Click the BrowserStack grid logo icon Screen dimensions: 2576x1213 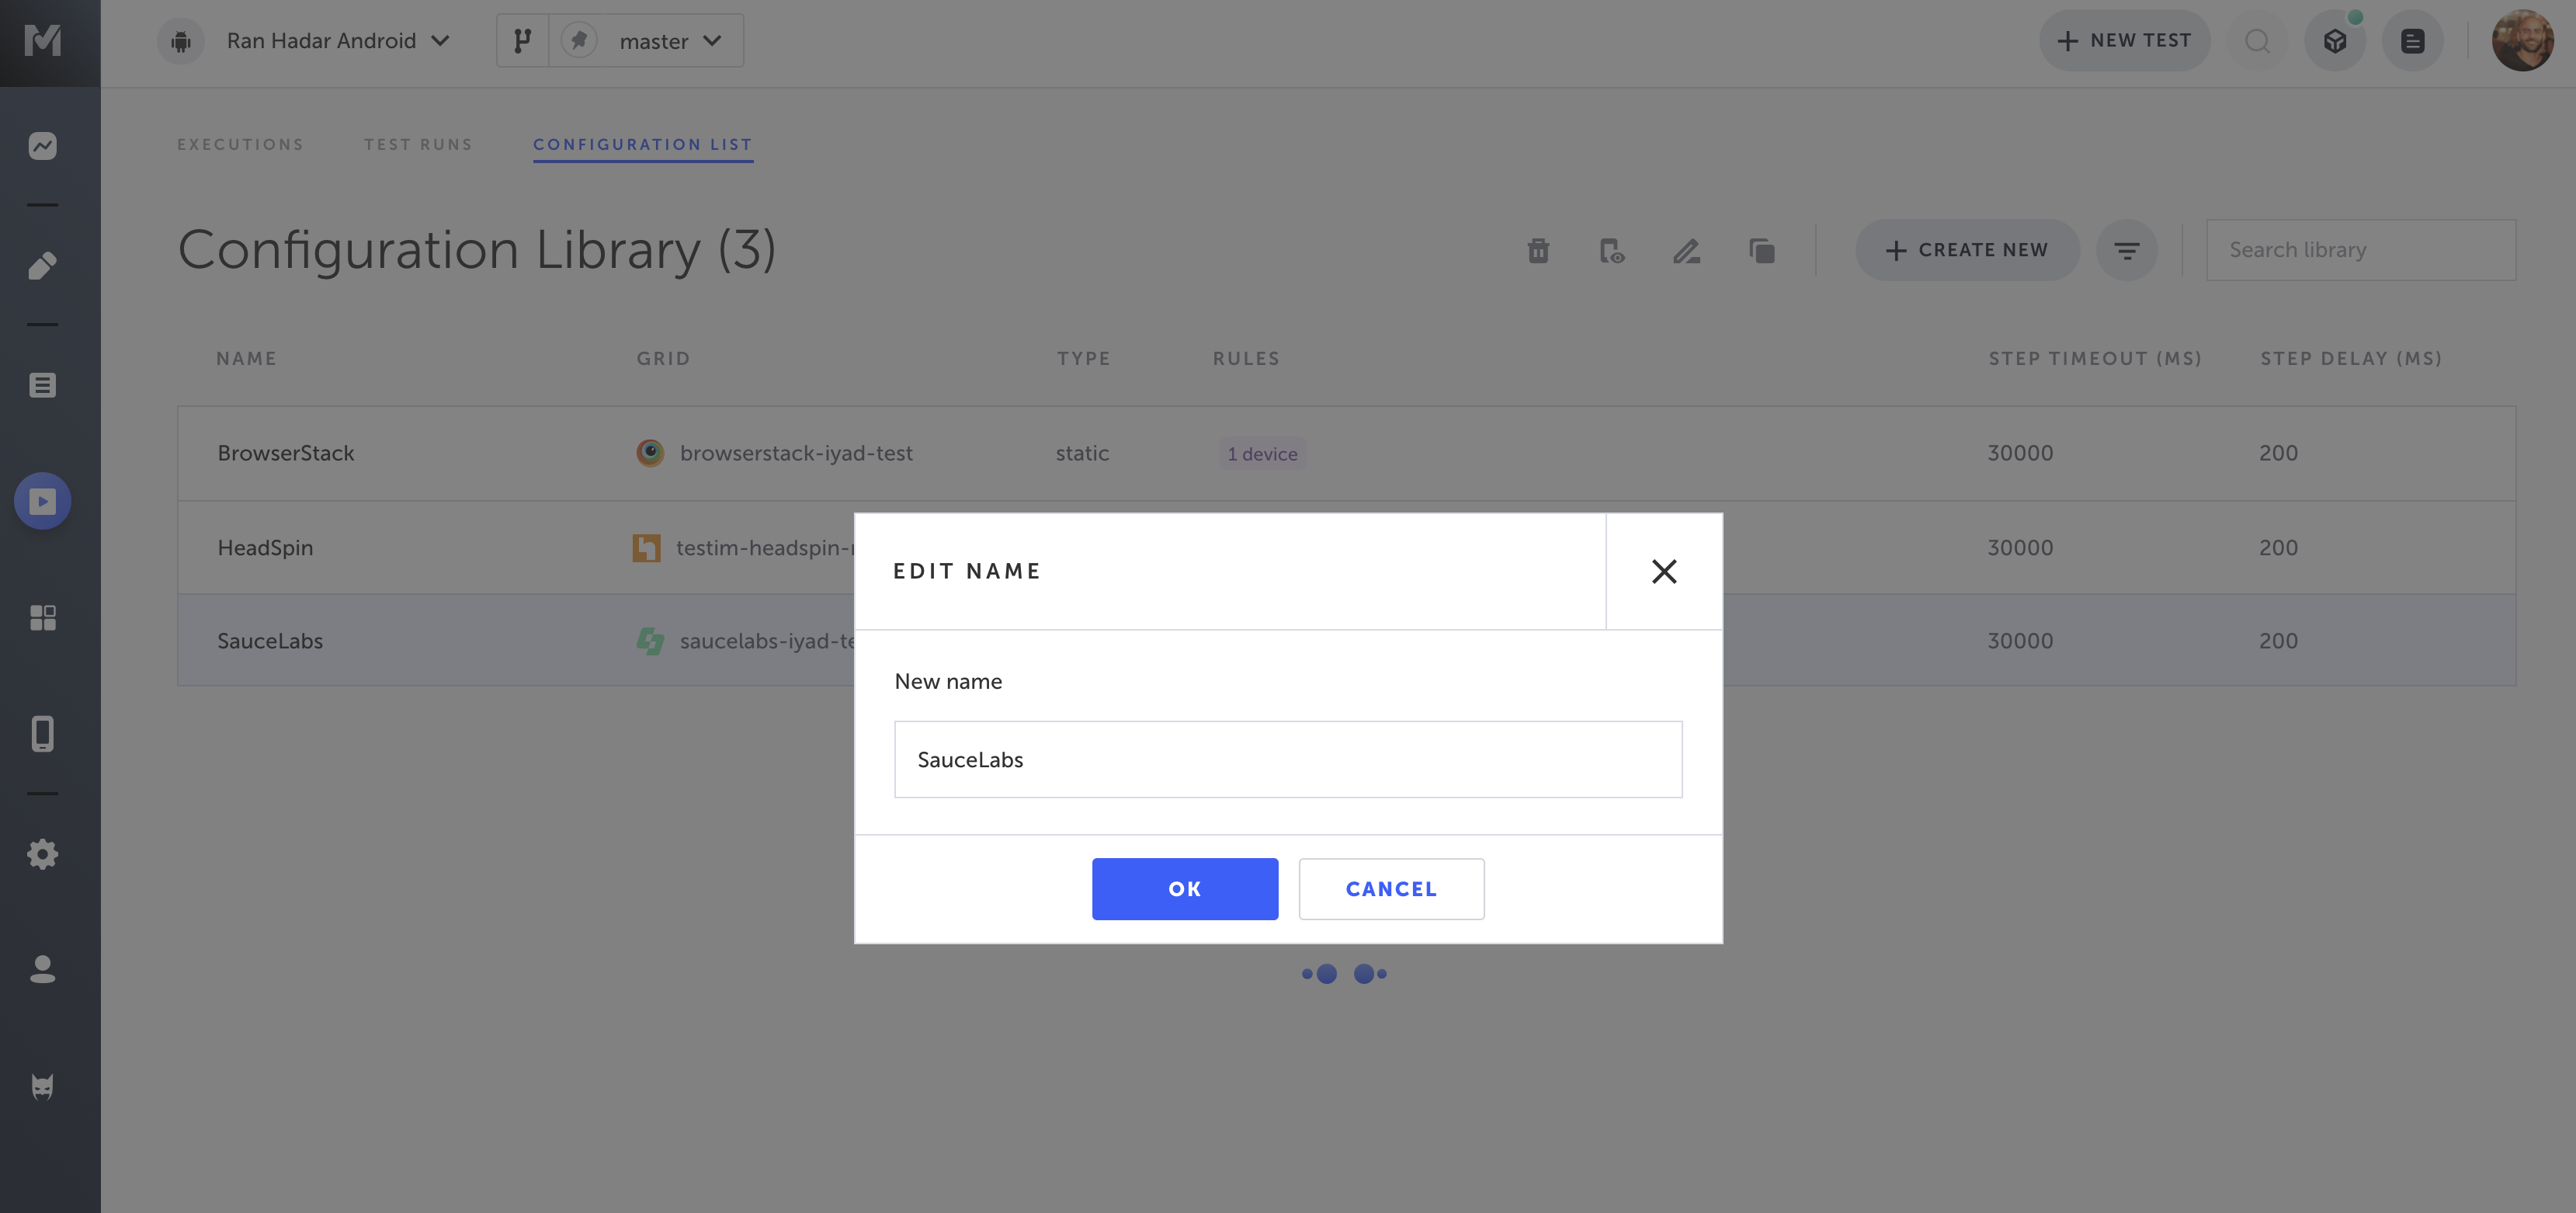[650, 453]
